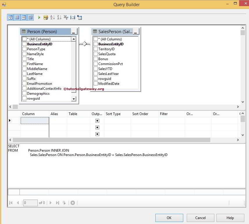Check Bonus column in SalesPerson table
The height and width of the screenshot is (224, 249).
point(96,59)
